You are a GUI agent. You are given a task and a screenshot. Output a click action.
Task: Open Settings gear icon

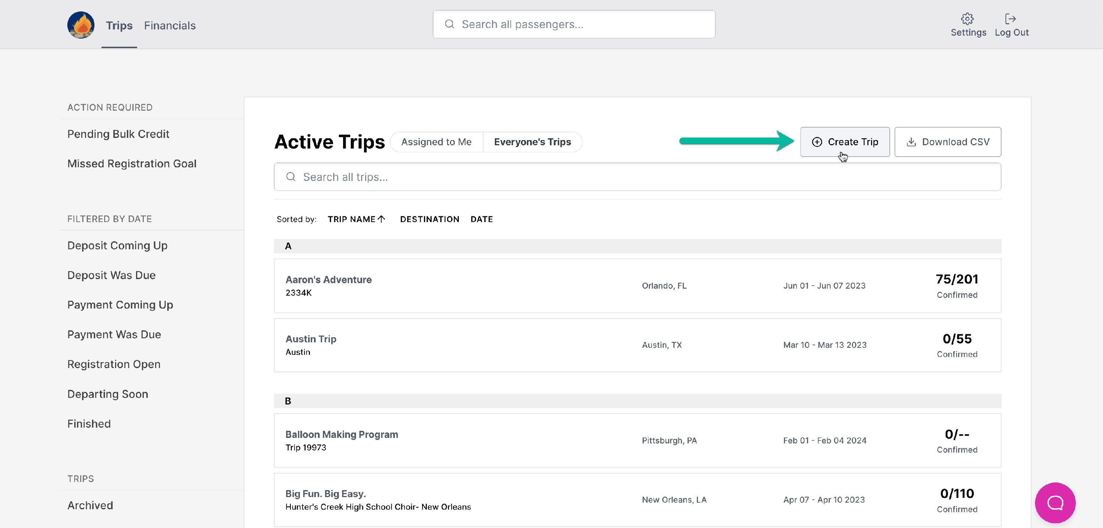coord(967,19)
